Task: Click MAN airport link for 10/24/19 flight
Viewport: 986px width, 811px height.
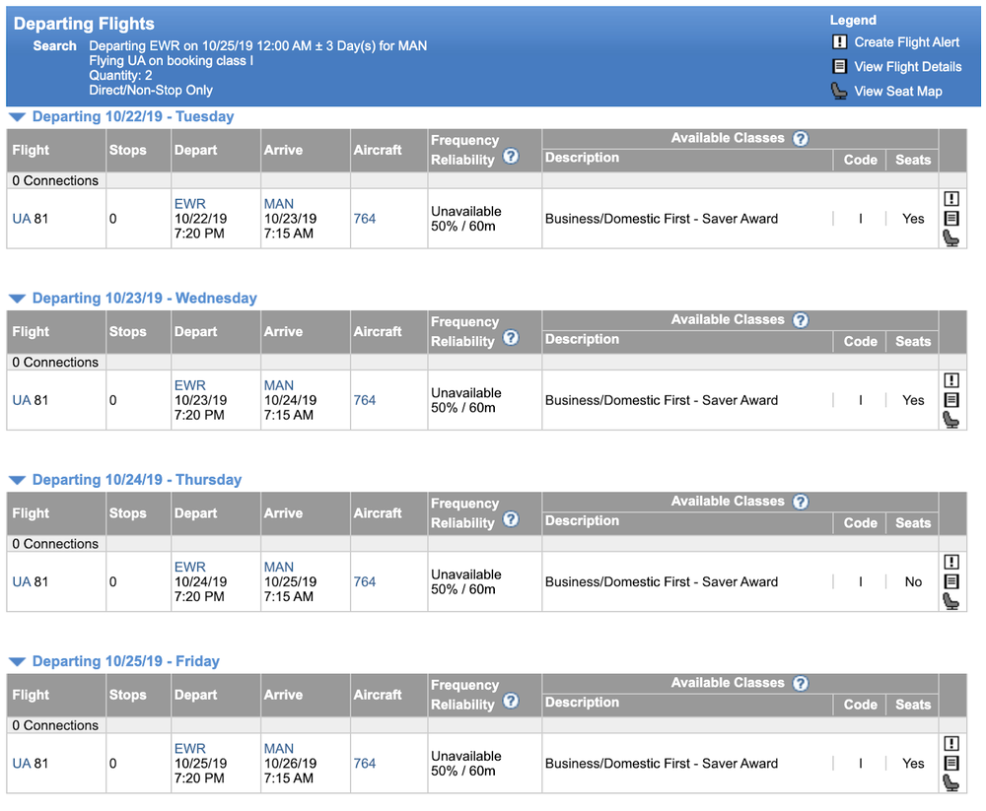Action: pos(279,567)
